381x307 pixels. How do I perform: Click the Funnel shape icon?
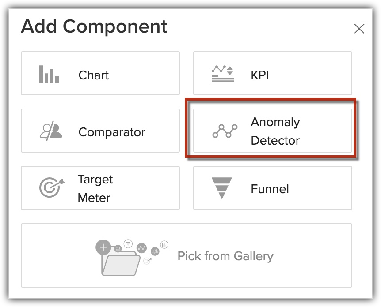click(222, 188)
